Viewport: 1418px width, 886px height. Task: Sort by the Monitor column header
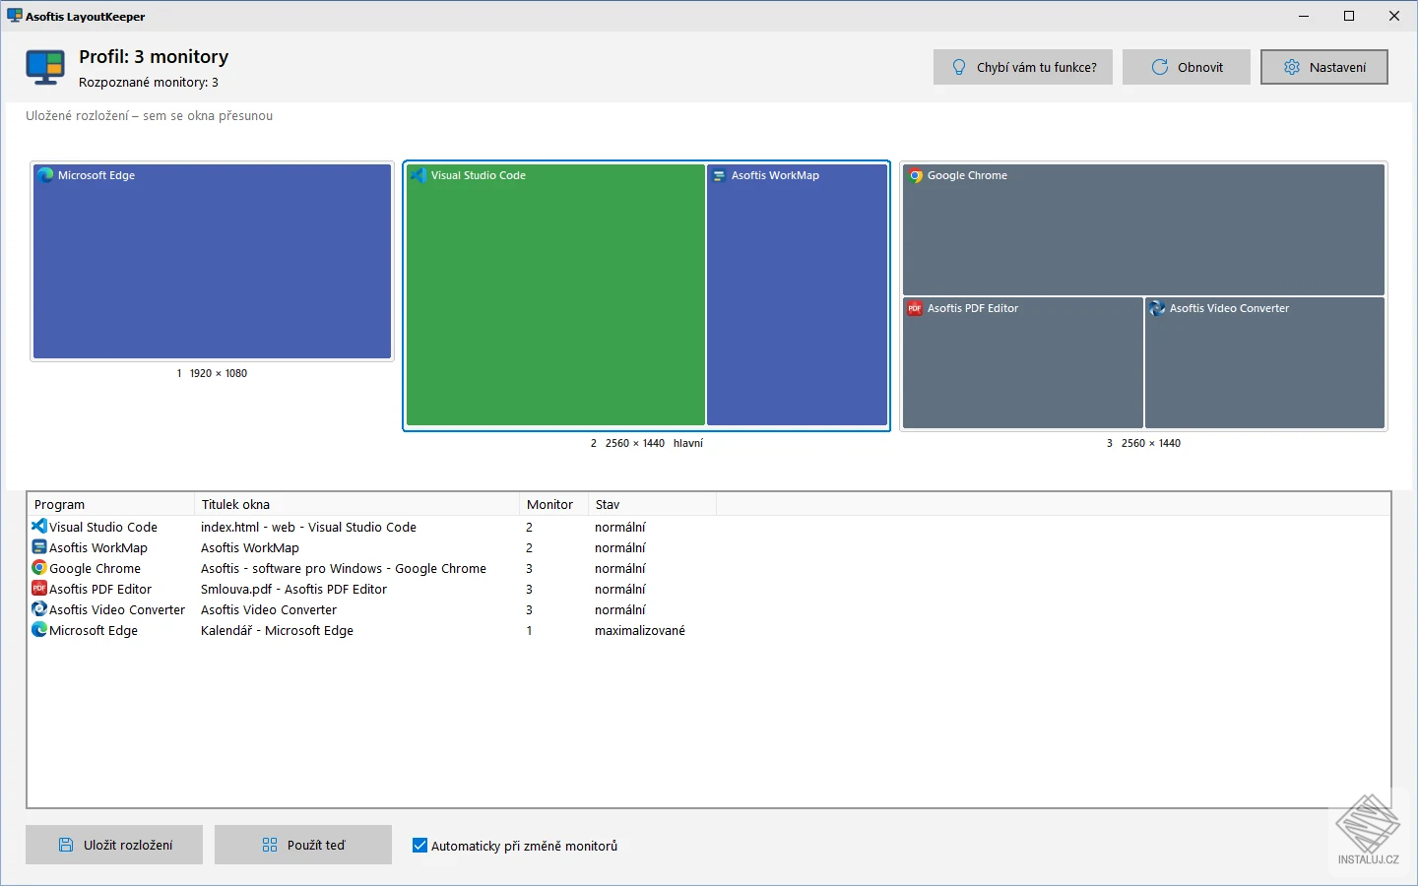pos(553,504)
